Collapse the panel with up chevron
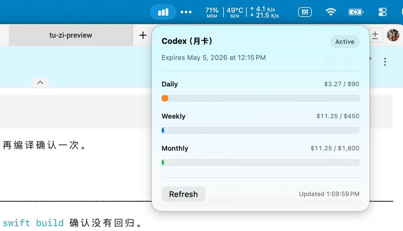 pyautogui.click(x=40, y=83)
